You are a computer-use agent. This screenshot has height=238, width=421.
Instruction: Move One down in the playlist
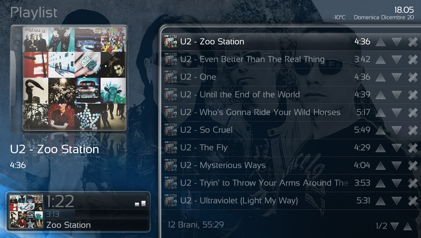coord(397,77)
